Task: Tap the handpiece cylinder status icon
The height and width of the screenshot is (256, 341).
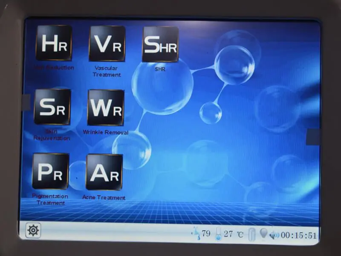Action: (x=251, y=234)
